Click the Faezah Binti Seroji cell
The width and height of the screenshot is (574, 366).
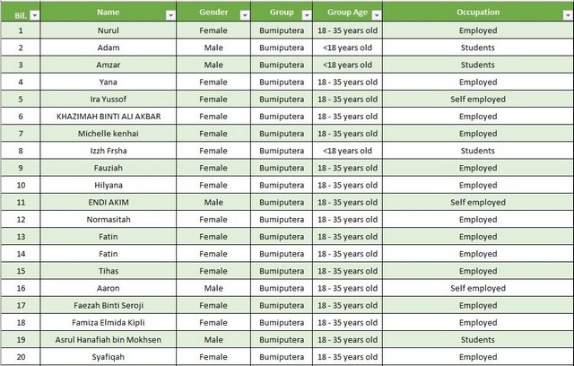pyautogui.click(x=108, y=306)
